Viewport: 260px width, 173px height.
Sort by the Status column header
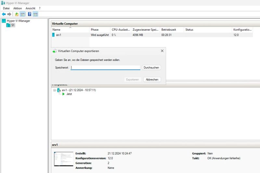coord(208,30)
